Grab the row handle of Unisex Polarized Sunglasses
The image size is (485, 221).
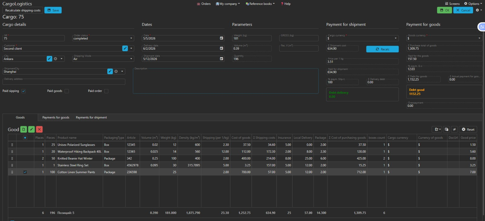(x=12, y=145)
